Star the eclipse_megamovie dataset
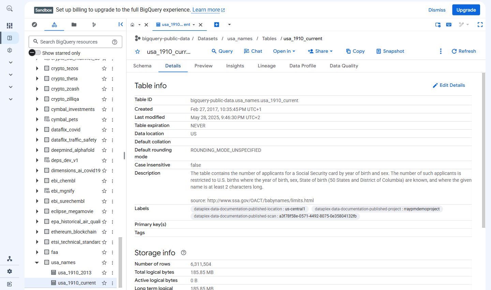Image resolution: width=491 pixels, height=290 pixels. point(104,211)
